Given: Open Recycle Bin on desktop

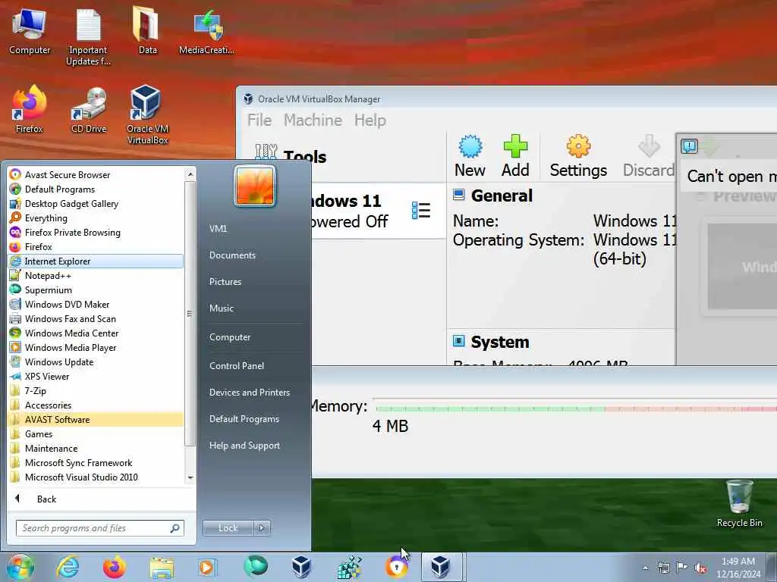Looking at the screenshot, I should (739, 504).
